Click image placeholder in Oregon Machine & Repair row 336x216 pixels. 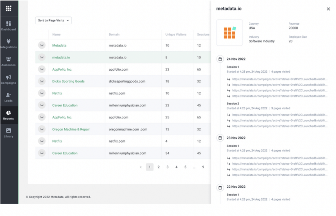pos(42,129)
